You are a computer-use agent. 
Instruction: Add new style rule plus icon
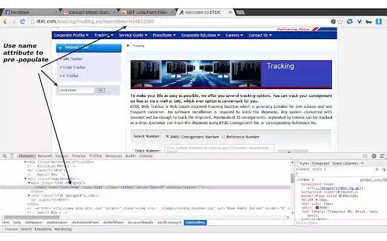377,169
